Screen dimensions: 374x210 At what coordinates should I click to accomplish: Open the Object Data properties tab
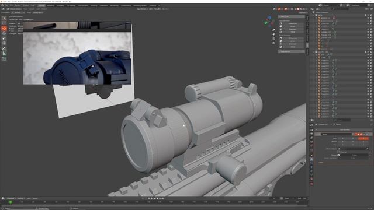pyautogui.click(x=311, y=175)
